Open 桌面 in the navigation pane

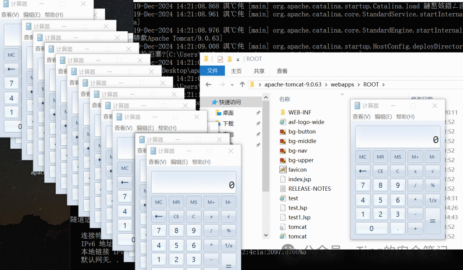pyautogui.click(x=228, y=113)
